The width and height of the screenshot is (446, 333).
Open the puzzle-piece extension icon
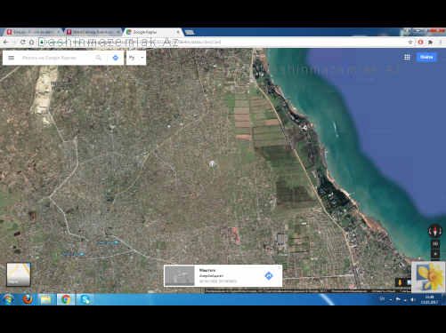coord(430,42)
